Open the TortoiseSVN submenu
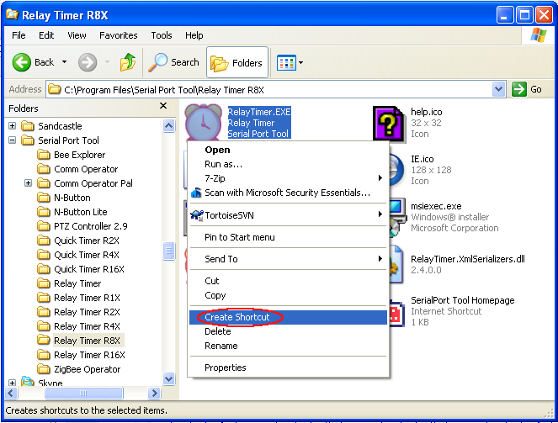The image size is (558, 423). pos(288,215)
